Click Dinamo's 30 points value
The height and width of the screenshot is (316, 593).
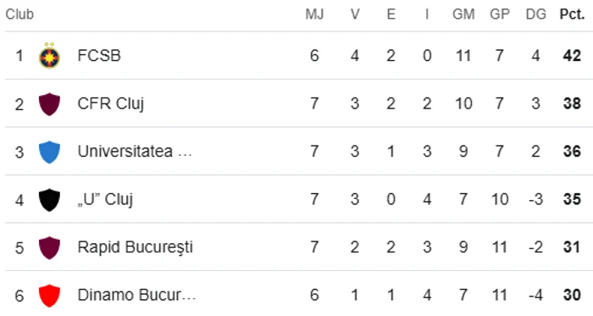pyautogui.click(x=572, y=295)
